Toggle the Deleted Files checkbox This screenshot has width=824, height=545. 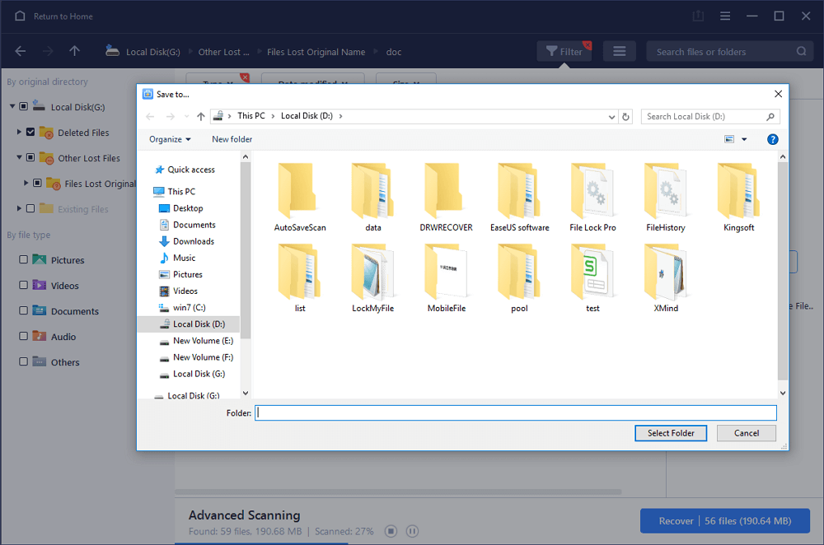pyautogui.click(x=30, y=132)
